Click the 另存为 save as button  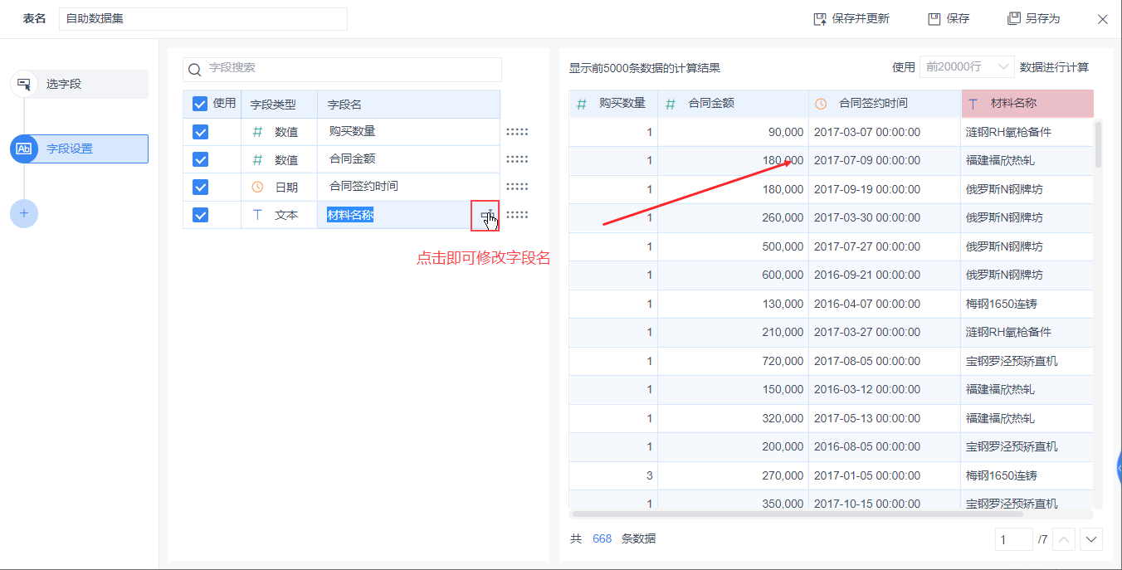tap(1033, 18)
